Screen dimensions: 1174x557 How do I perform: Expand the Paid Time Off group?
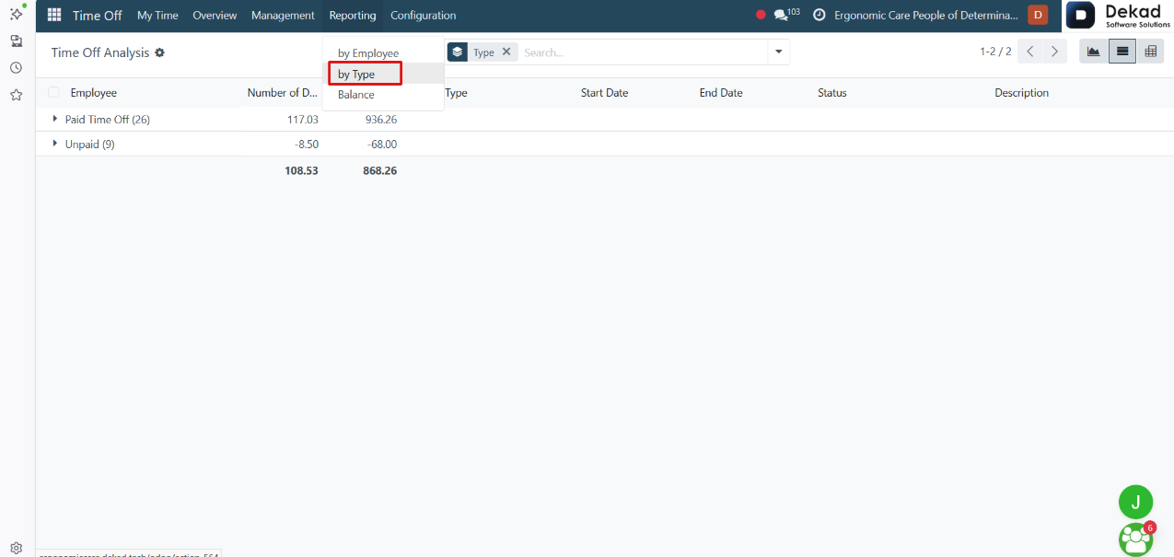pos(55,119)
